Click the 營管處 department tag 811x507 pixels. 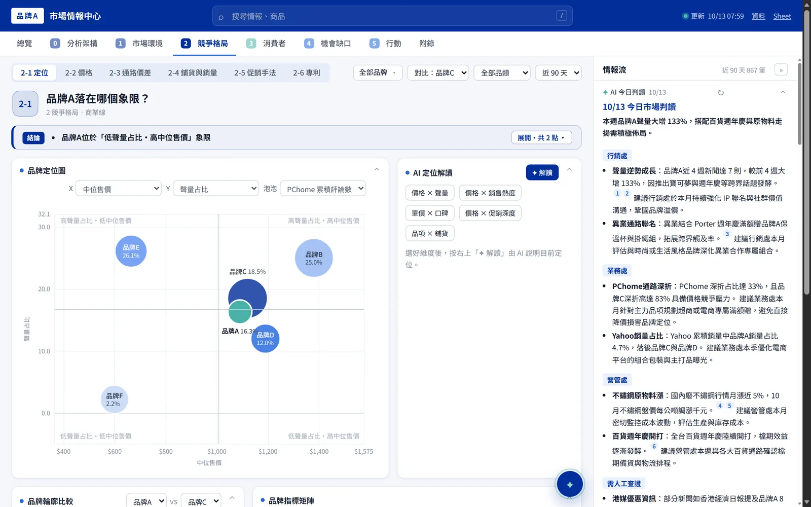click(617, 380)
